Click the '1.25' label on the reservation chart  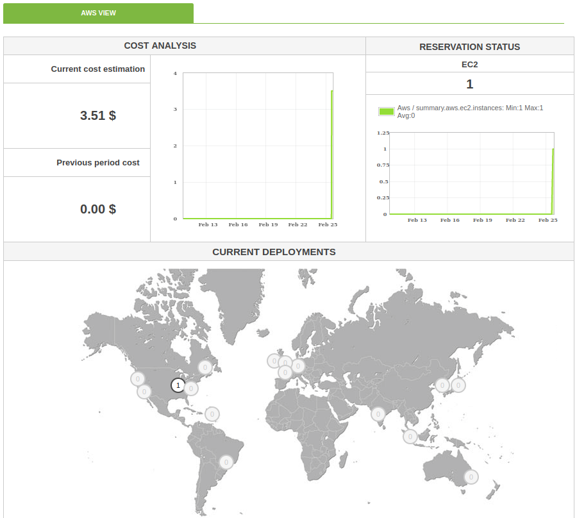click(x=383, y=133)
